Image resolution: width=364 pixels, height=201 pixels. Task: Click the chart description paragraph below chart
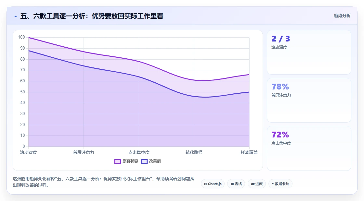pos(103,182)
